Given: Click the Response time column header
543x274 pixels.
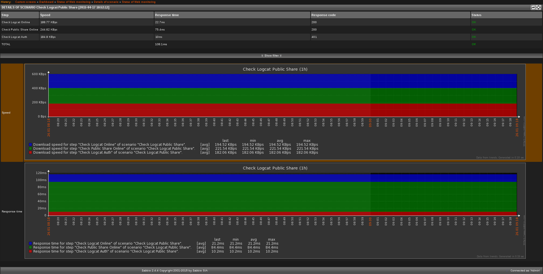Looking at the screenshot, I should (167, 15).
